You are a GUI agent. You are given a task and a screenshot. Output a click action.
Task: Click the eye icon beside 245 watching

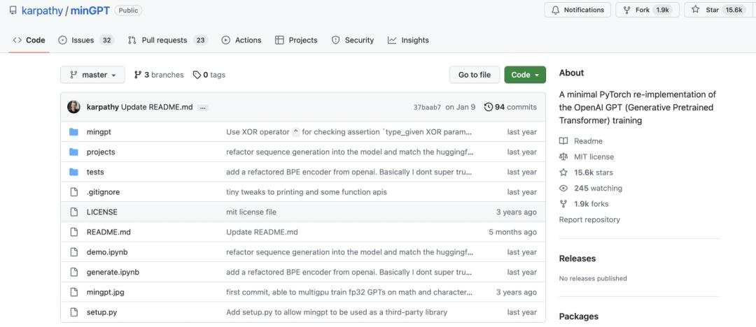(563, 188)
